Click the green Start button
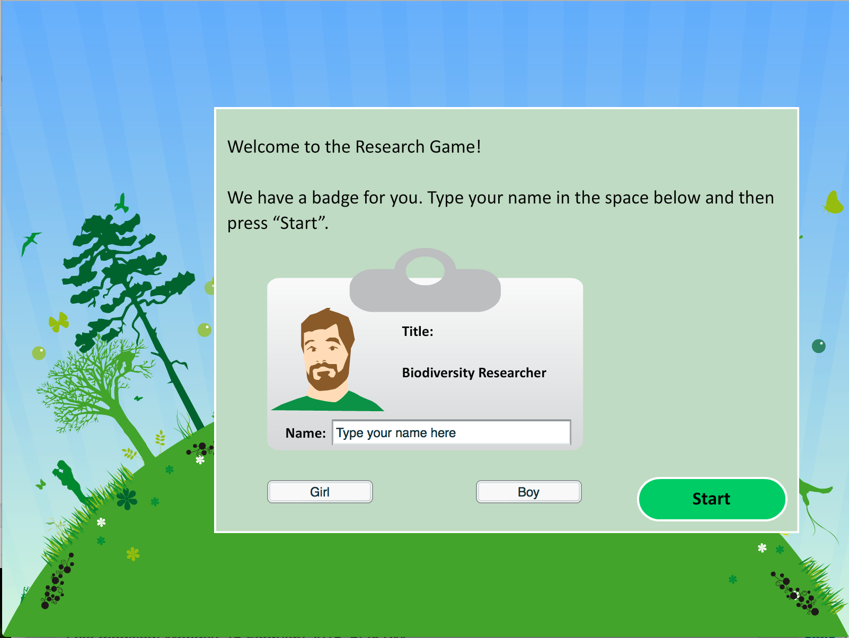849x638 pixels. pos(711,499)
